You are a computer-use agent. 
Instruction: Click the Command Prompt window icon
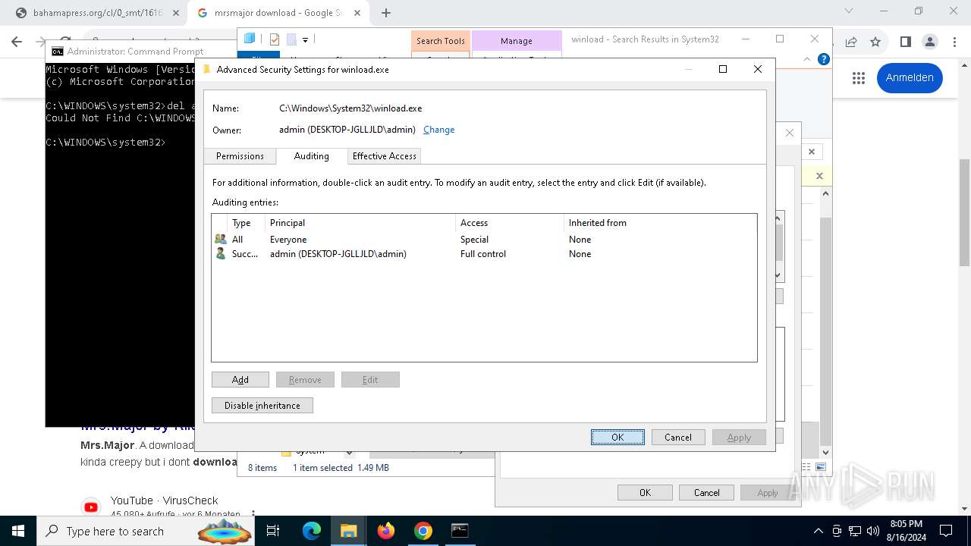57,52
